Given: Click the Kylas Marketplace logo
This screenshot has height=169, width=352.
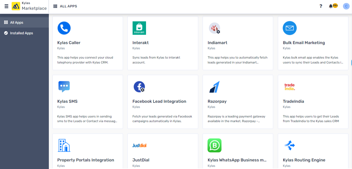Looking at the screenshot, I should [16, 6].
